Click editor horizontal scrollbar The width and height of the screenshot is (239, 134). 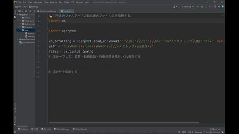click(124, 122)
